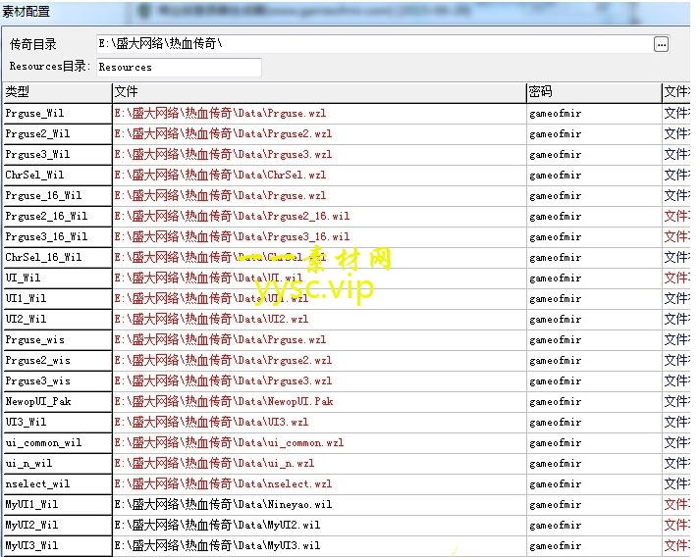Click the 密码 column header
700x557 pixels.
(x=592, y=91)
